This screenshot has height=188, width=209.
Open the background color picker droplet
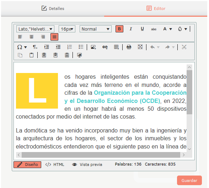[x=180, y=29]
